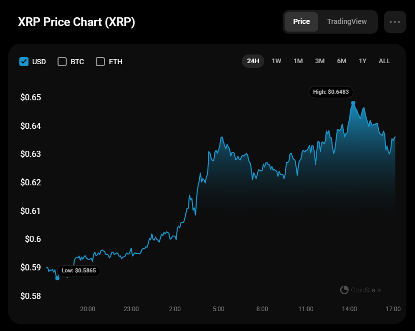Click the CoinStats logo watermark
This screenshot has height=331, width=415.
coord(361,290)
